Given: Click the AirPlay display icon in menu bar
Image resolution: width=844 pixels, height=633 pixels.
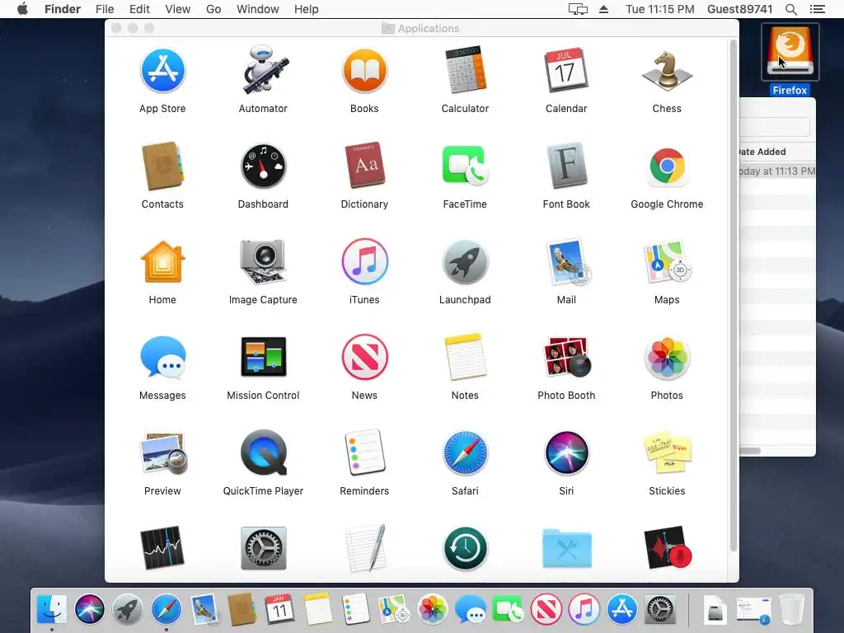Looking at the screenshot, I should pos(578,9).
